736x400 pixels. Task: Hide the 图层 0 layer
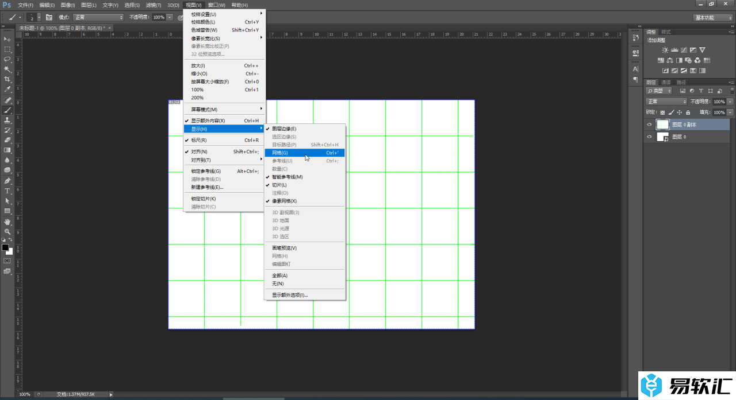tap(649, 137)
